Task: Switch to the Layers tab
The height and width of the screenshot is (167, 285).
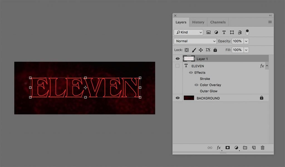Action: click(x=181, y=22)
